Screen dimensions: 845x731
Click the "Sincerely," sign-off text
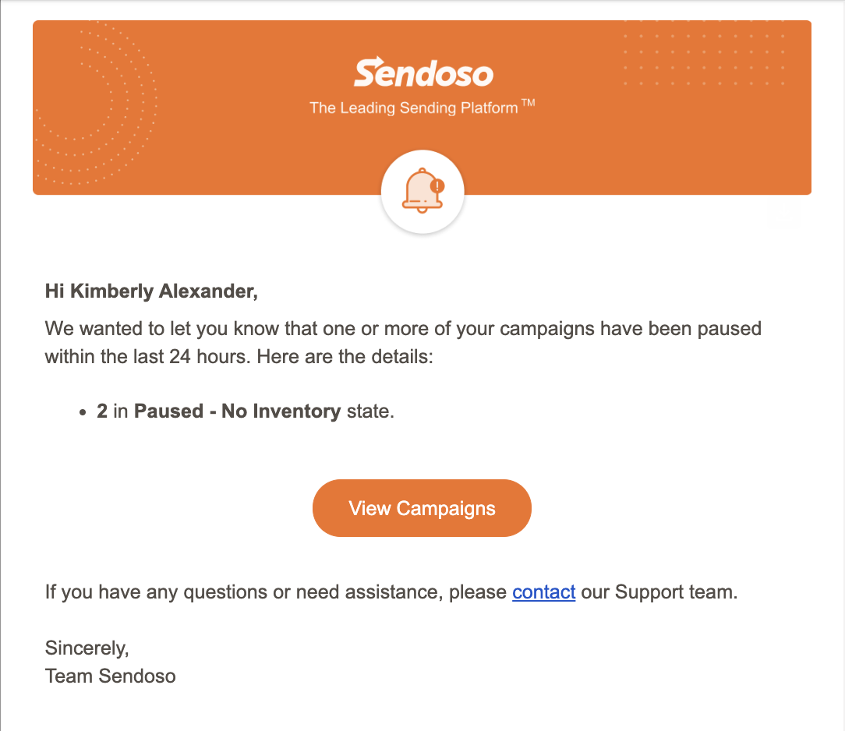pos(87,648)
